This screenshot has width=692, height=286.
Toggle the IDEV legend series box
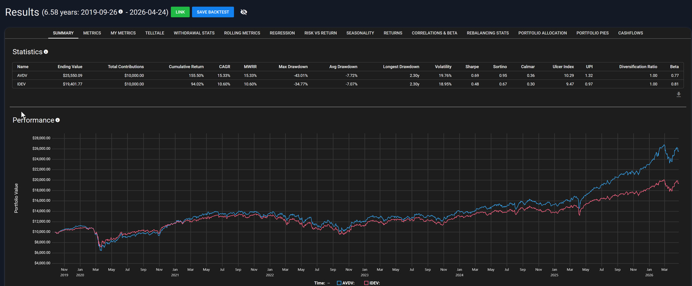pyautogui.click(x=366, y=283)
